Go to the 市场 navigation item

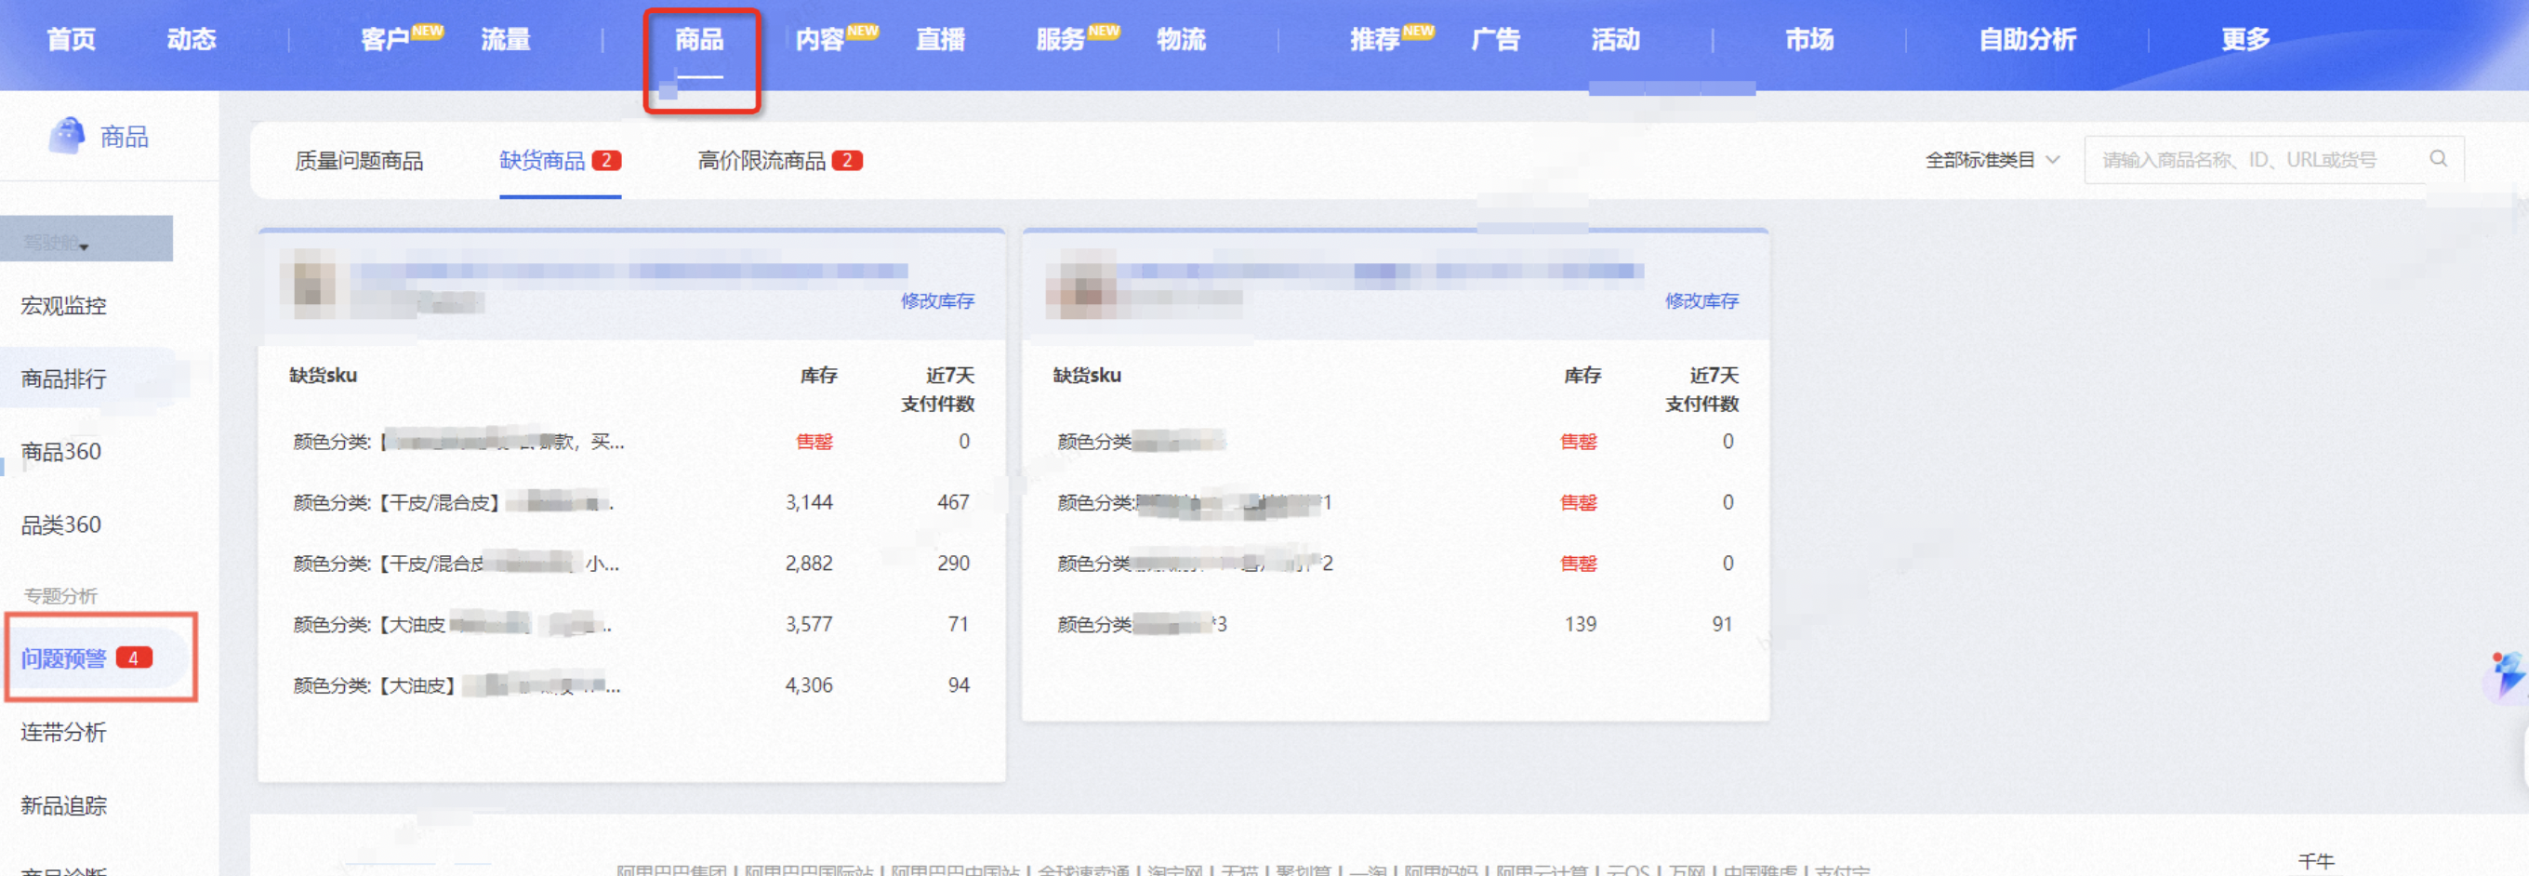click(x=1809, y=39)
